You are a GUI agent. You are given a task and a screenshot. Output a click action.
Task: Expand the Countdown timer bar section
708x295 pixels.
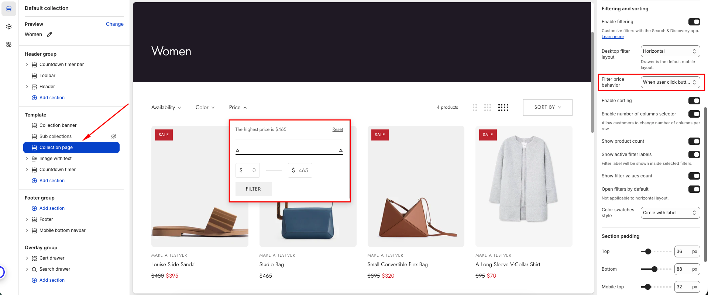point(27,65)
